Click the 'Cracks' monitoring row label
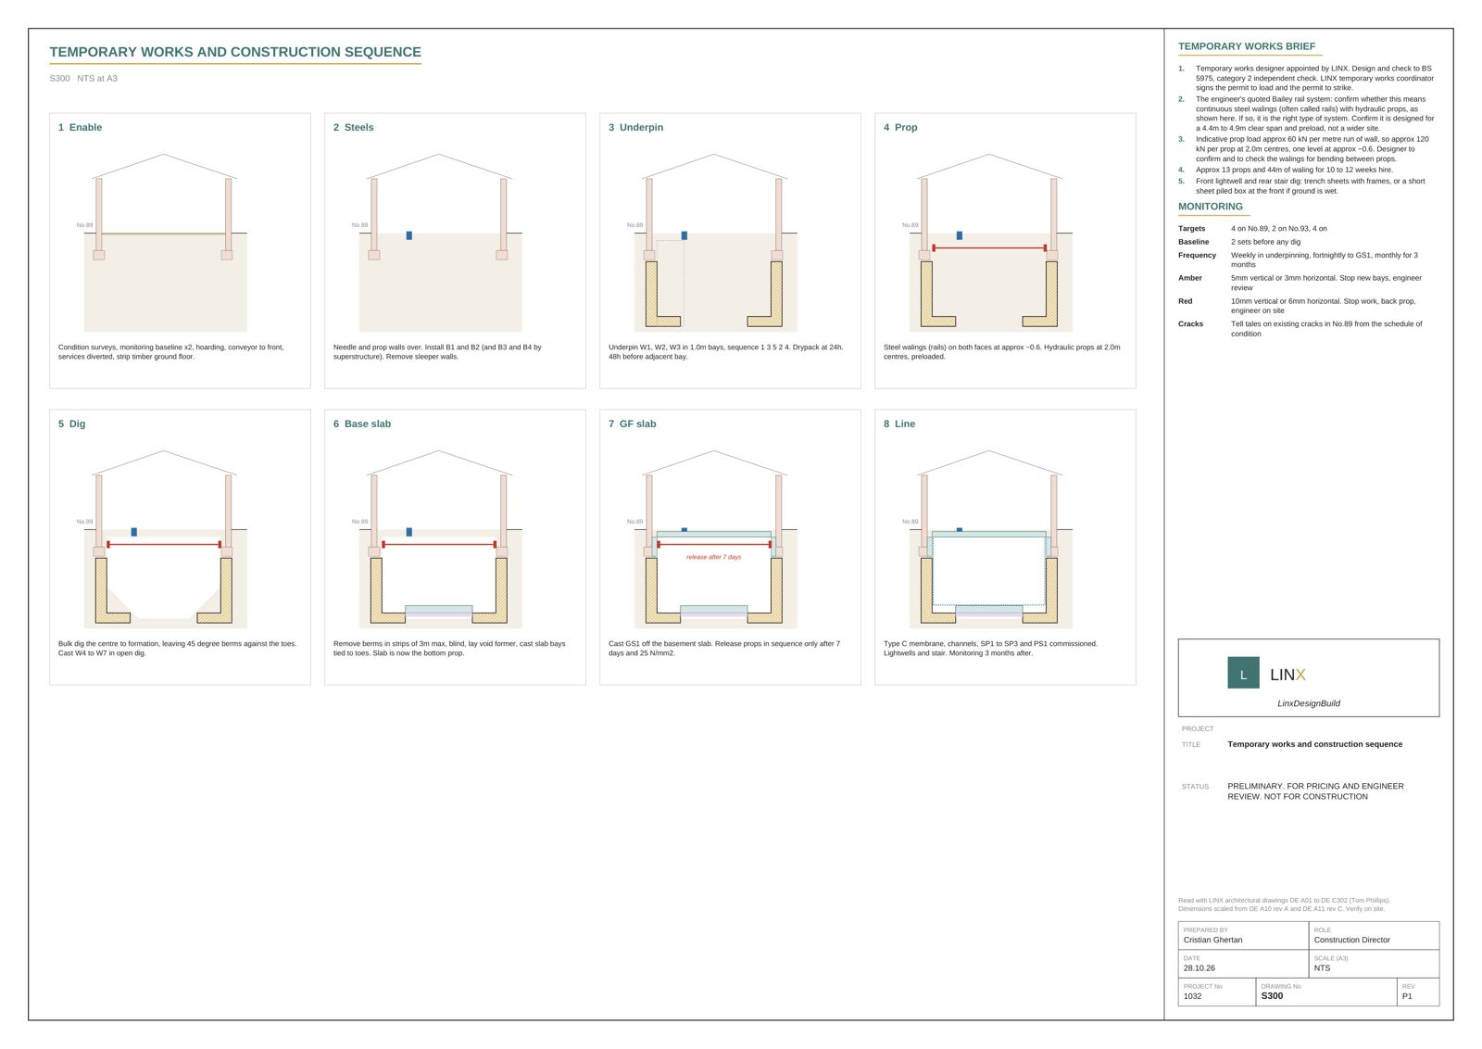Screen dimensions: 1482x1049 tap(1190, 324)
